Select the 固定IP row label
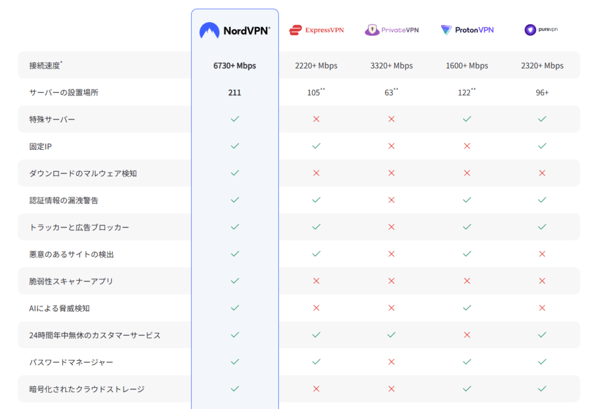The image size is (599, 409). click(x=40, y=146)
